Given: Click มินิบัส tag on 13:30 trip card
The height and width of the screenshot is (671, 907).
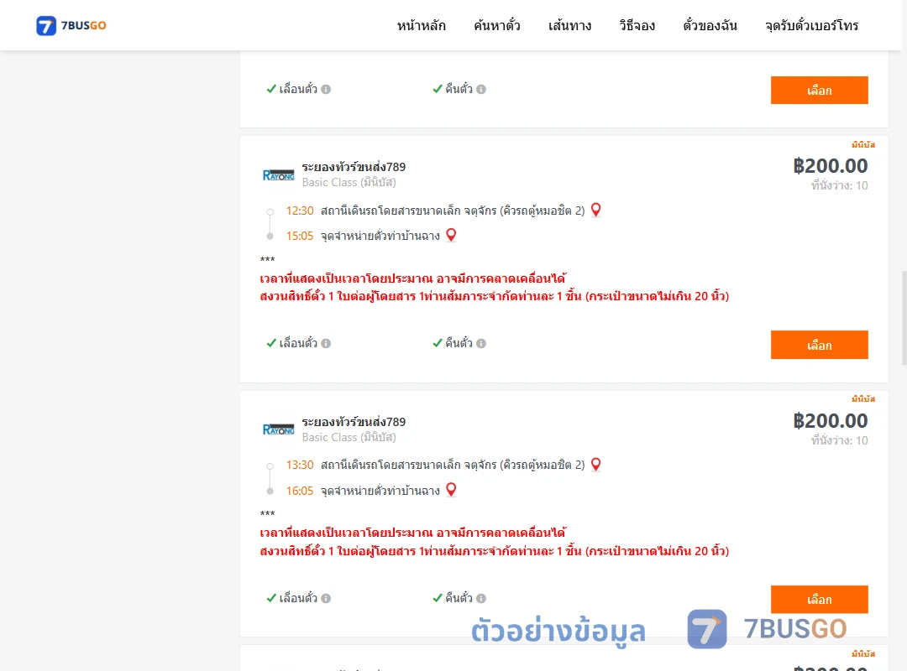Looking at the screenshot, I should pyautogui.click(x=863, y=398).
